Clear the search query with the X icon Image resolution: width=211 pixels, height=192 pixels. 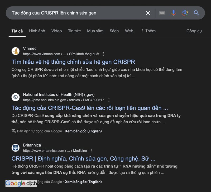[x=148, y=13]
